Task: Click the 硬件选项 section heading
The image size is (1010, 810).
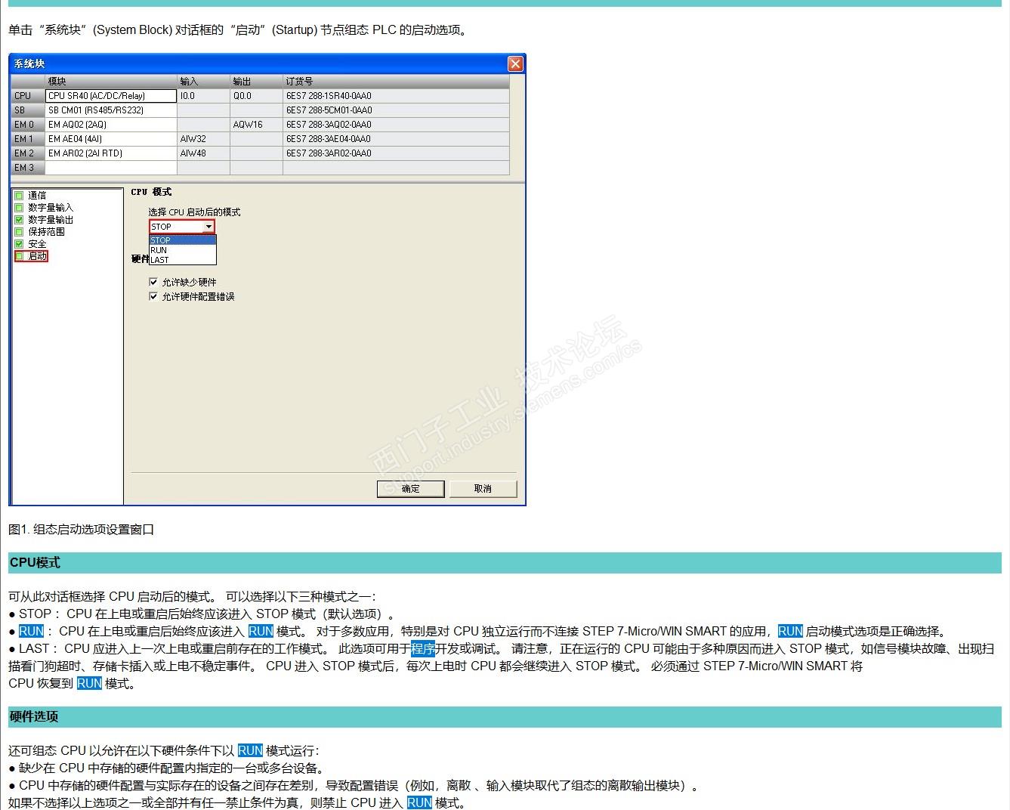Action: pyautogui.click(x=35, y=716)
